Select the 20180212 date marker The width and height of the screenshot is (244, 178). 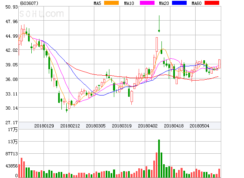(x=70, y=126)
